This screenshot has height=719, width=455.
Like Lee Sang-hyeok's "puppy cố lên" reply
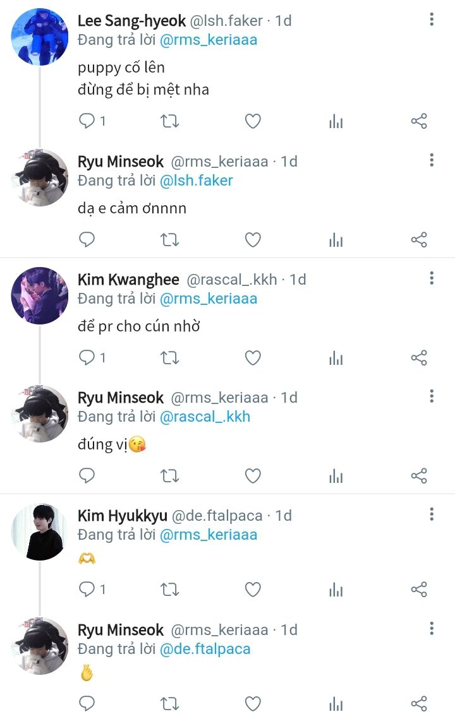(253, 121)
